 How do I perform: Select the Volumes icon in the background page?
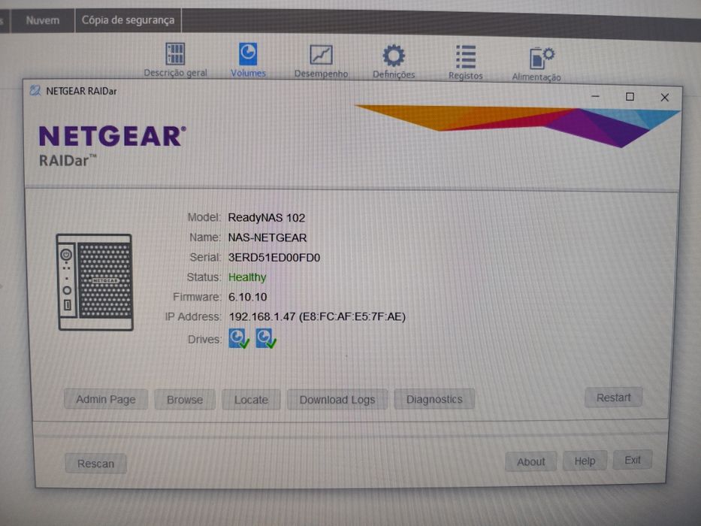(x=248, y=60)
